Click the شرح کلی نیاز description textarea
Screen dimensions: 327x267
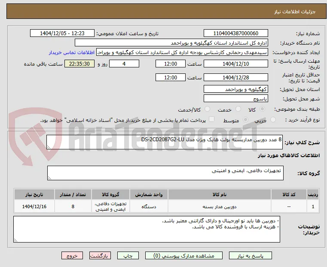[165, 142]
